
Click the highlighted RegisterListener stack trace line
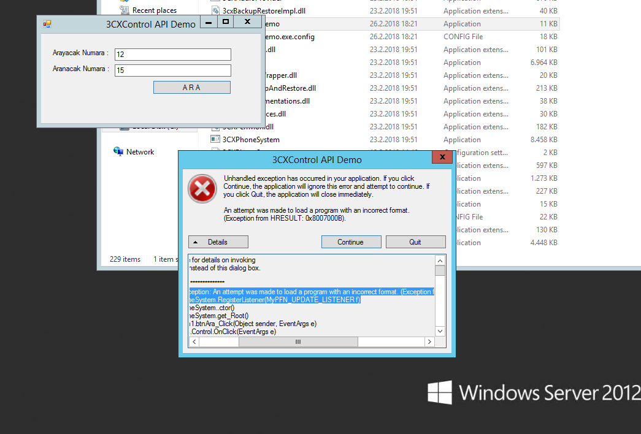275,300
